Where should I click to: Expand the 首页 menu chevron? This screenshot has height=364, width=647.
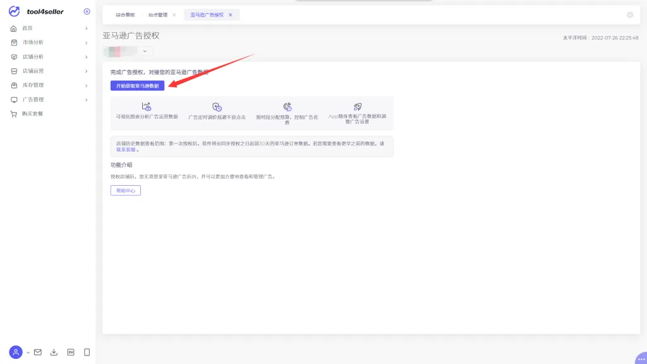pos(86,28)
